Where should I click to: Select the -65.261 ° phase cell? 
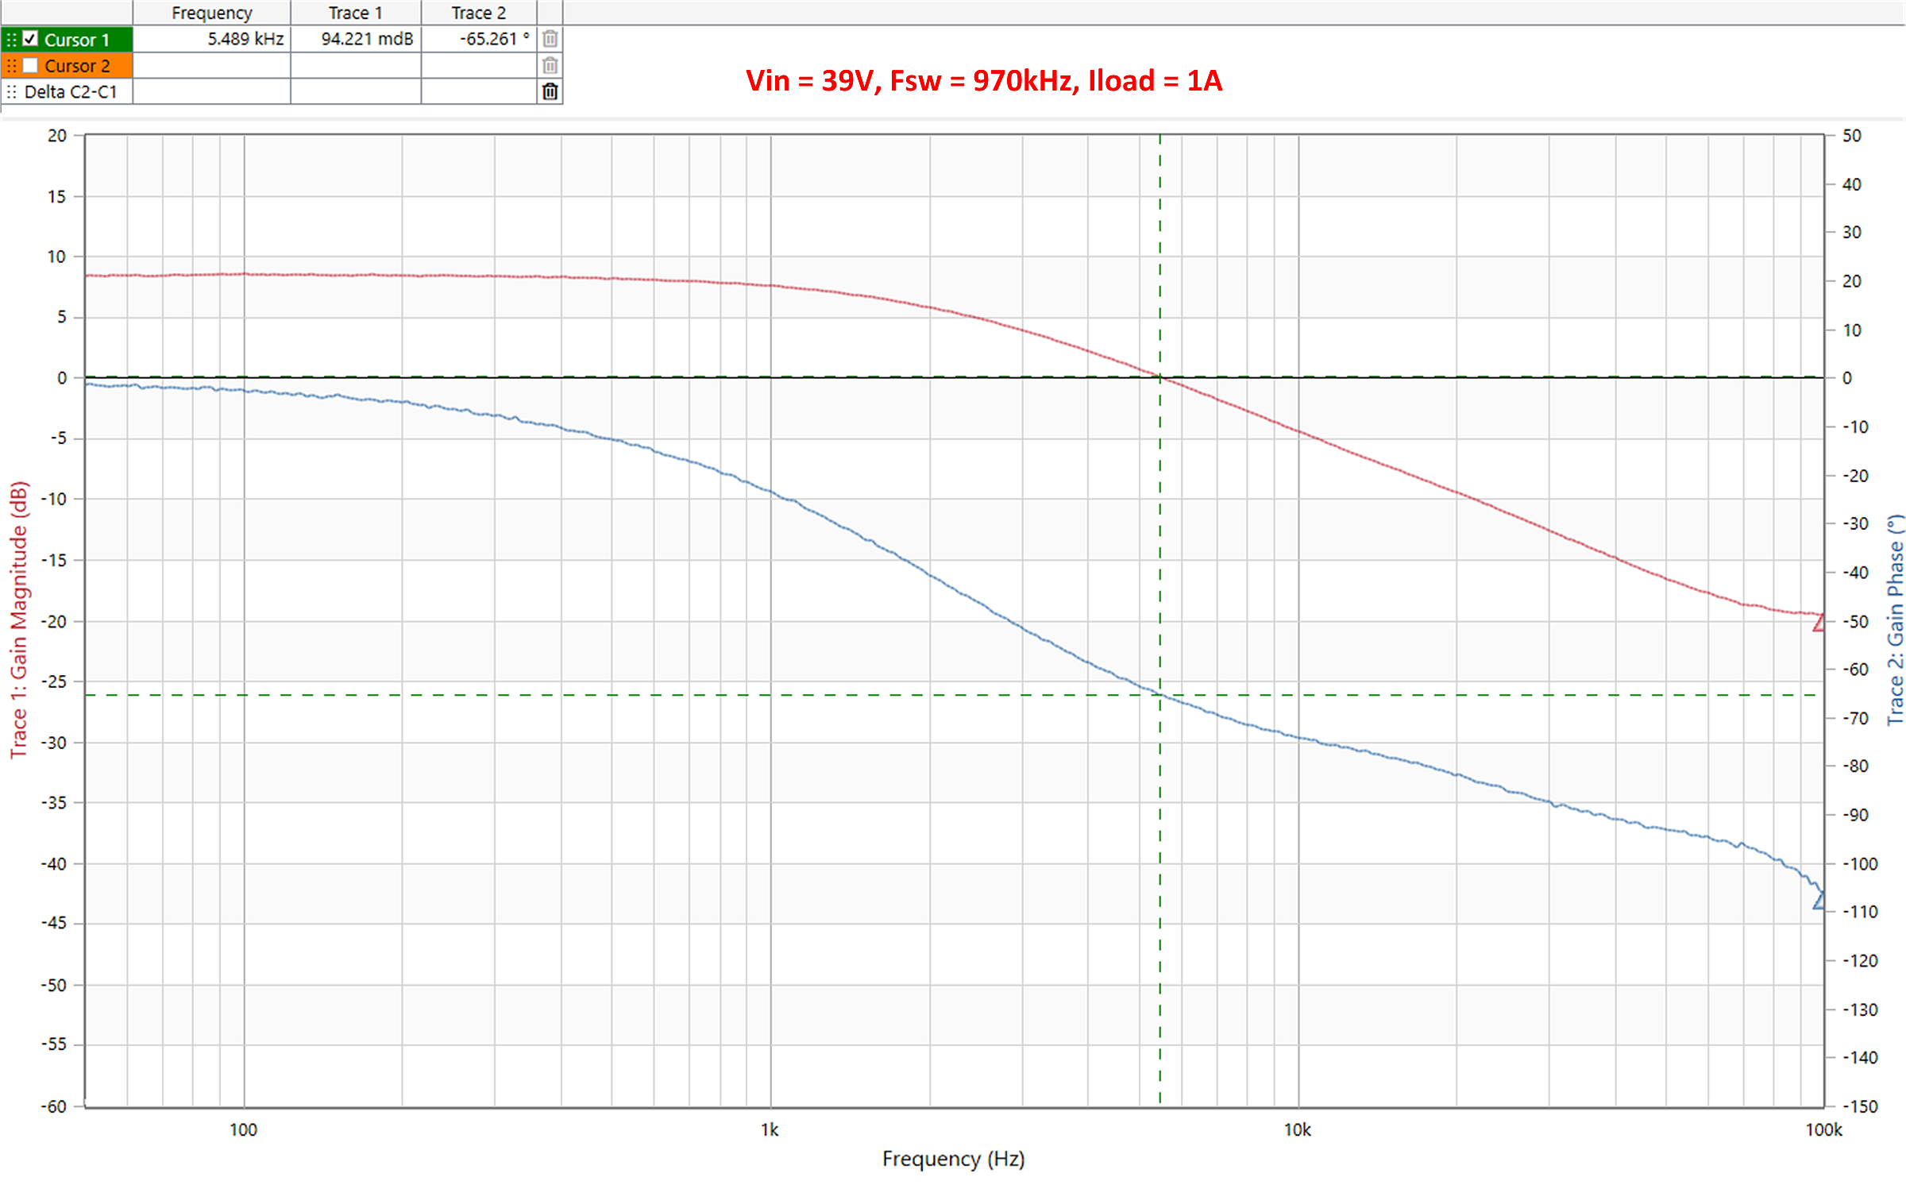(x=479, y=39)
